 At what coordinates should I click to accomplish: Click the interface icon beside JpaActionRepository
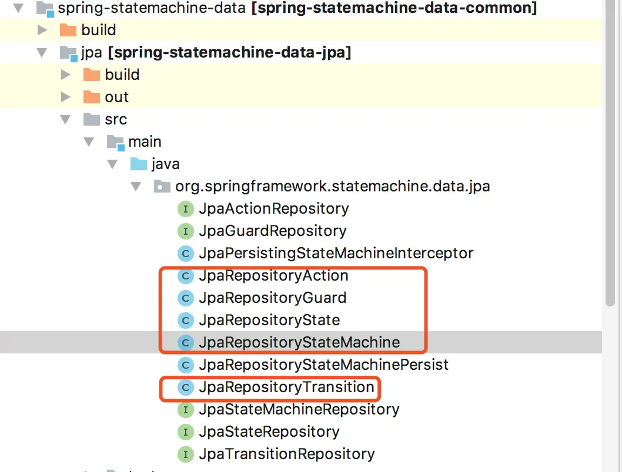(x=185, y=208)
